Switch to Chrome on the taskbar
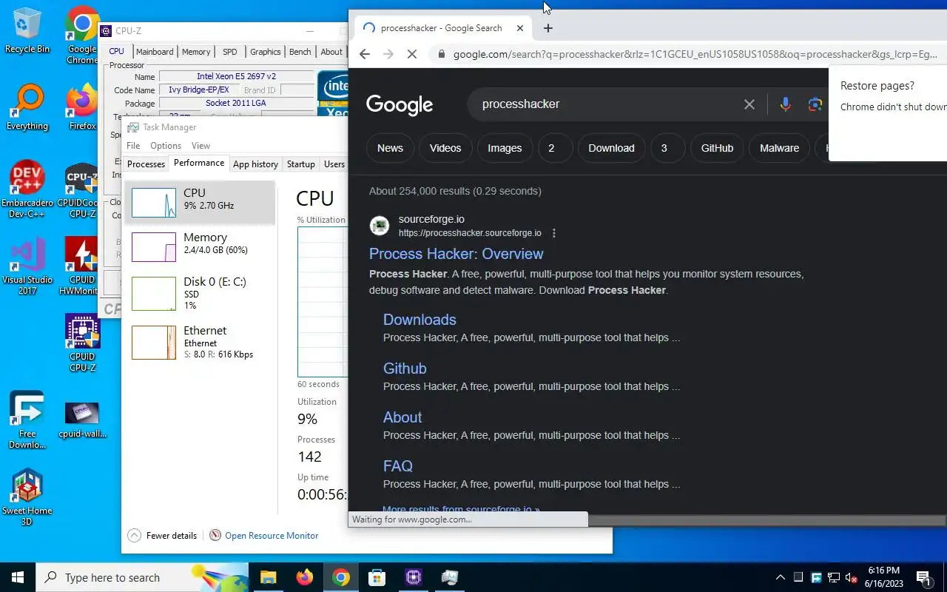Image resolution: width=947 pixels, height=592 pixels. (340, 577)
